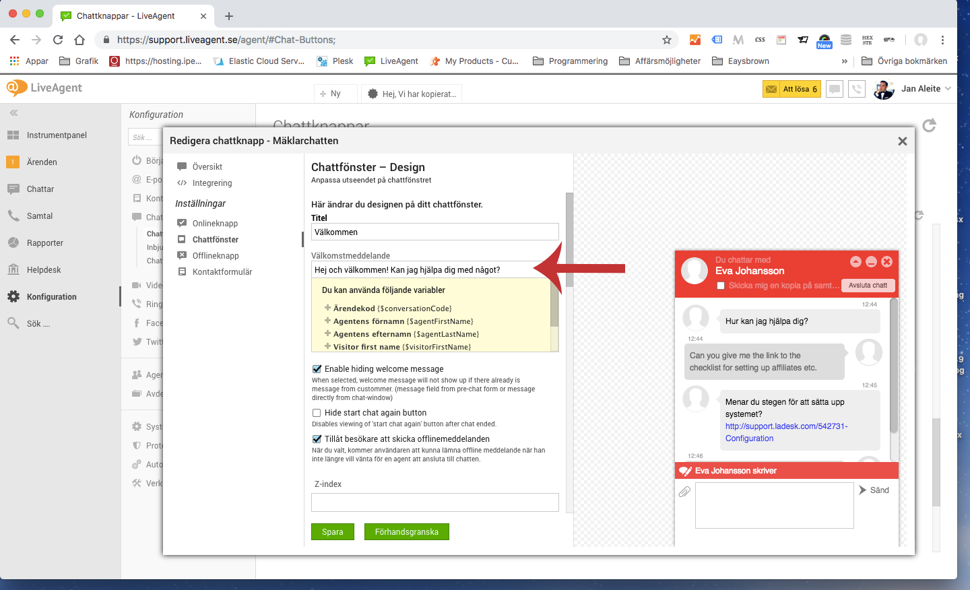This screenshot has height=590, width=970.
Task: Click the Konfiguration gear icon
Action: (x=13, y=296)
